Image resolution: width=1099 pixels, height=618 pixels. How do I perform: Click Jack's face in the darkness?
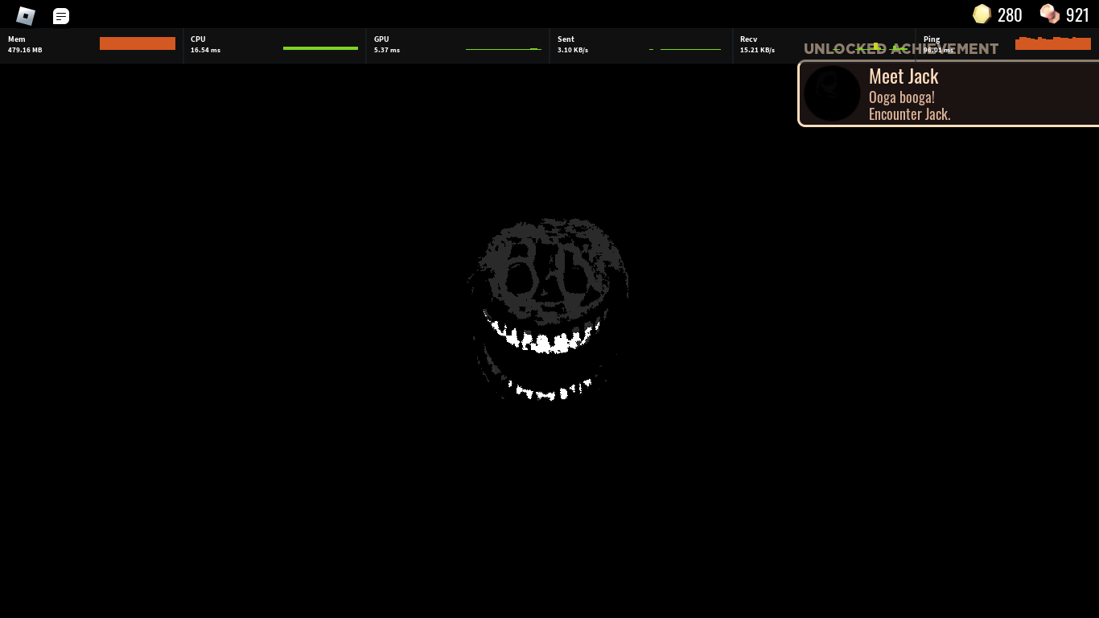[547, 306]
